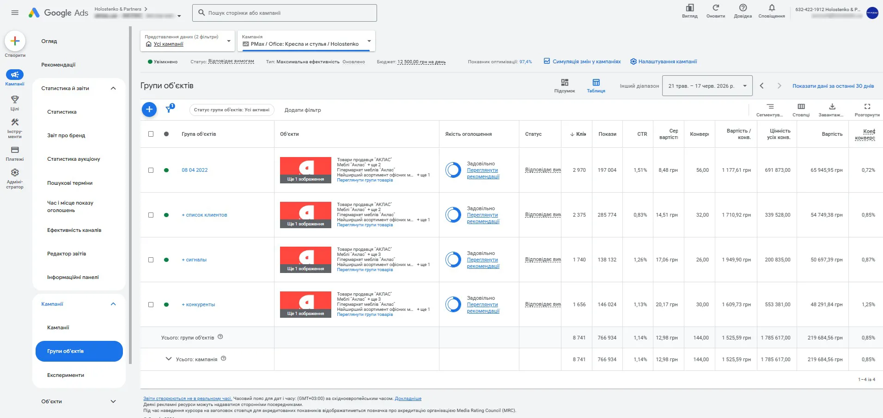Image resolution: width=883 pixels, height=418 pixels.
Task: Click the Статус групи об'єктів filter chip
Action: point(232,110)
